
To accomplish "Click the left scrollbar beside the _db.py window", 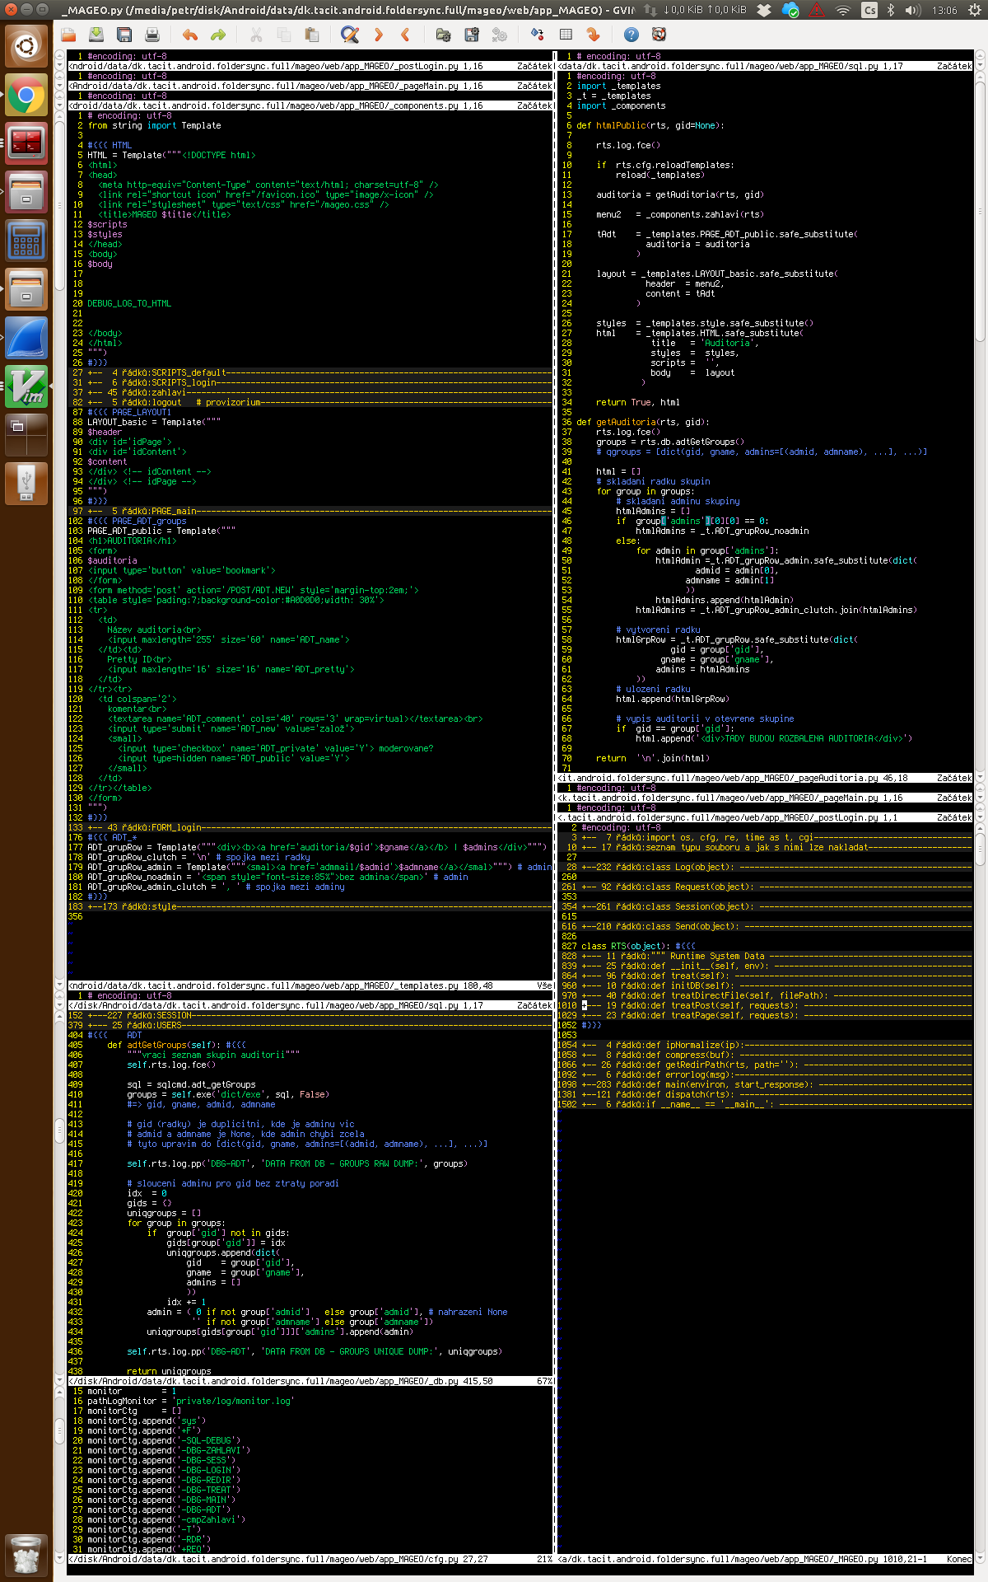I will pyautogui.click(x=59, y=1198).
